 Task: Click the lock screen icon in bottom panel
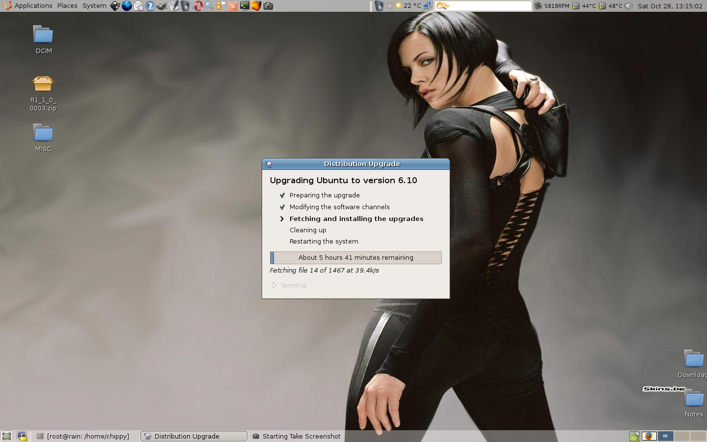22,436
